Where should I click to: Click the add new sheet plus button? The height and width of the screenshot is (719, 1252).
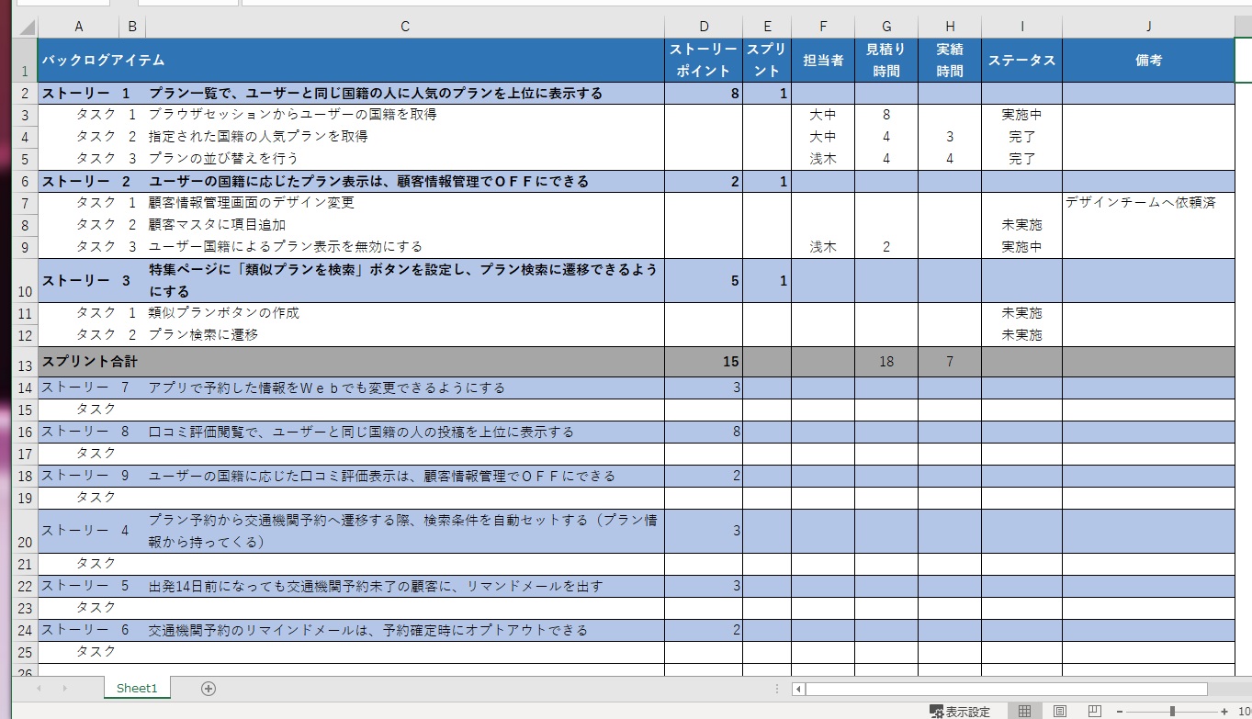click(209, 689)
